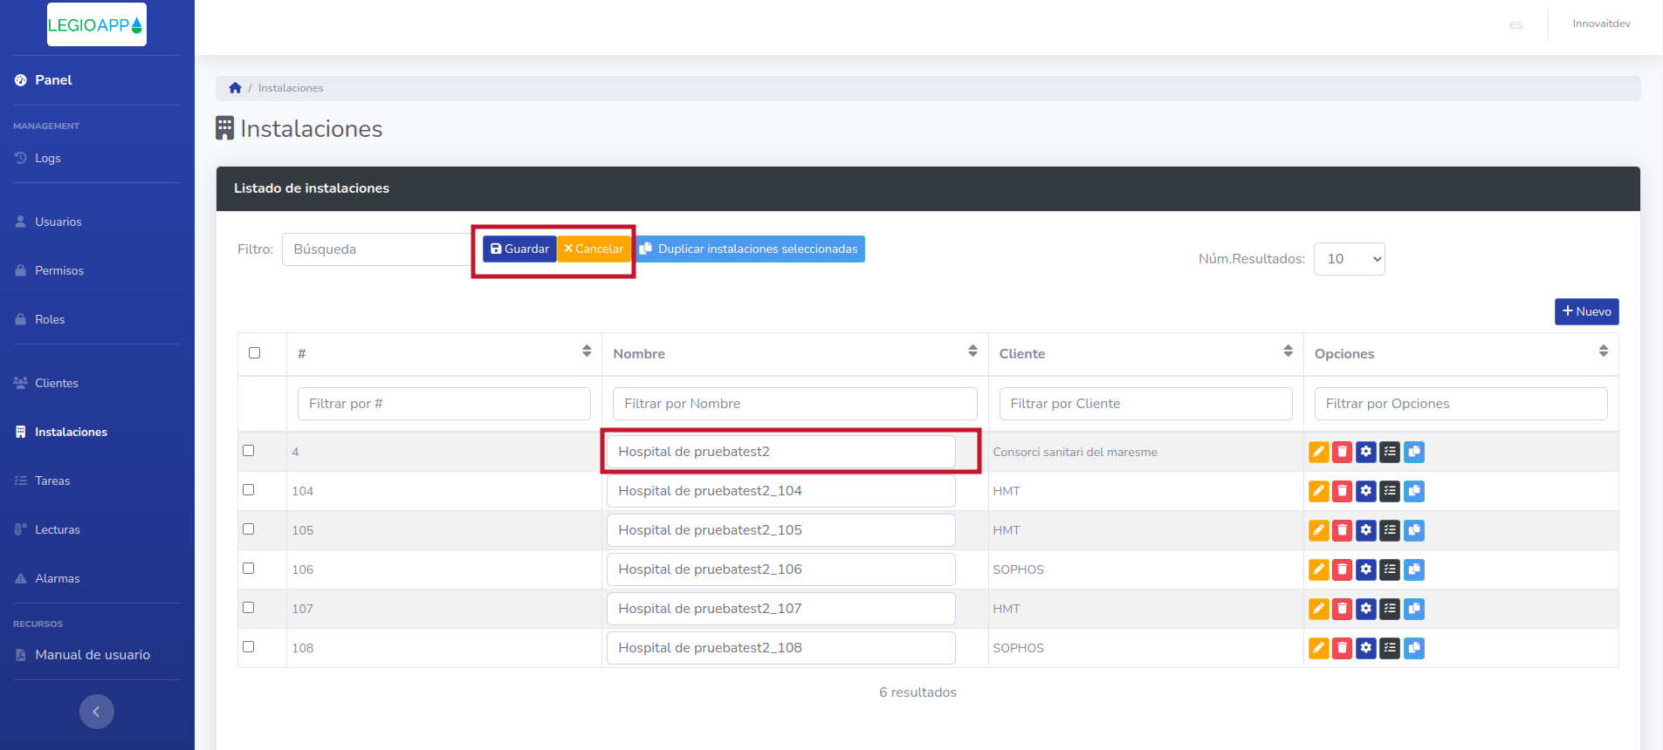The image size is (1663, 750).
Task: Click the home icon in breadcrumb
Action: [235, 88]
